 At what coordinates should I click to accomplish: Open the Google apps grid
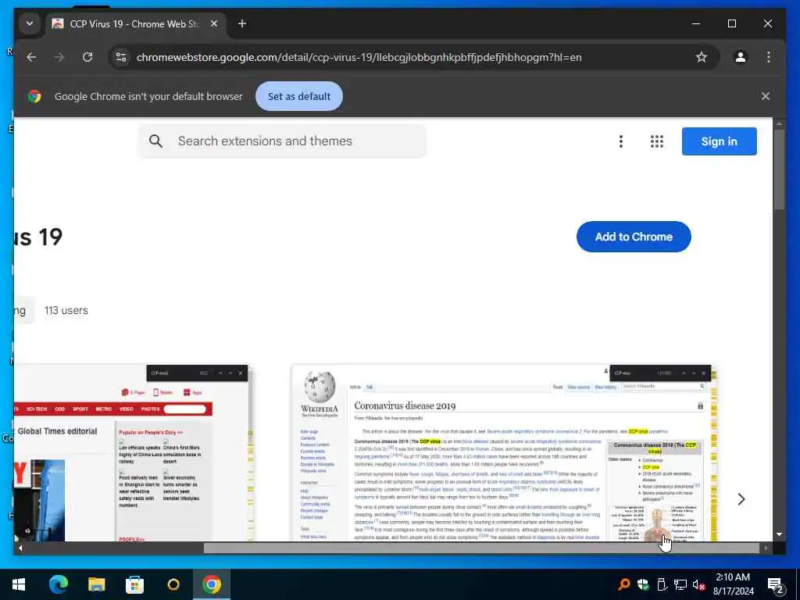pyautogui.click(x=656, y=141)
